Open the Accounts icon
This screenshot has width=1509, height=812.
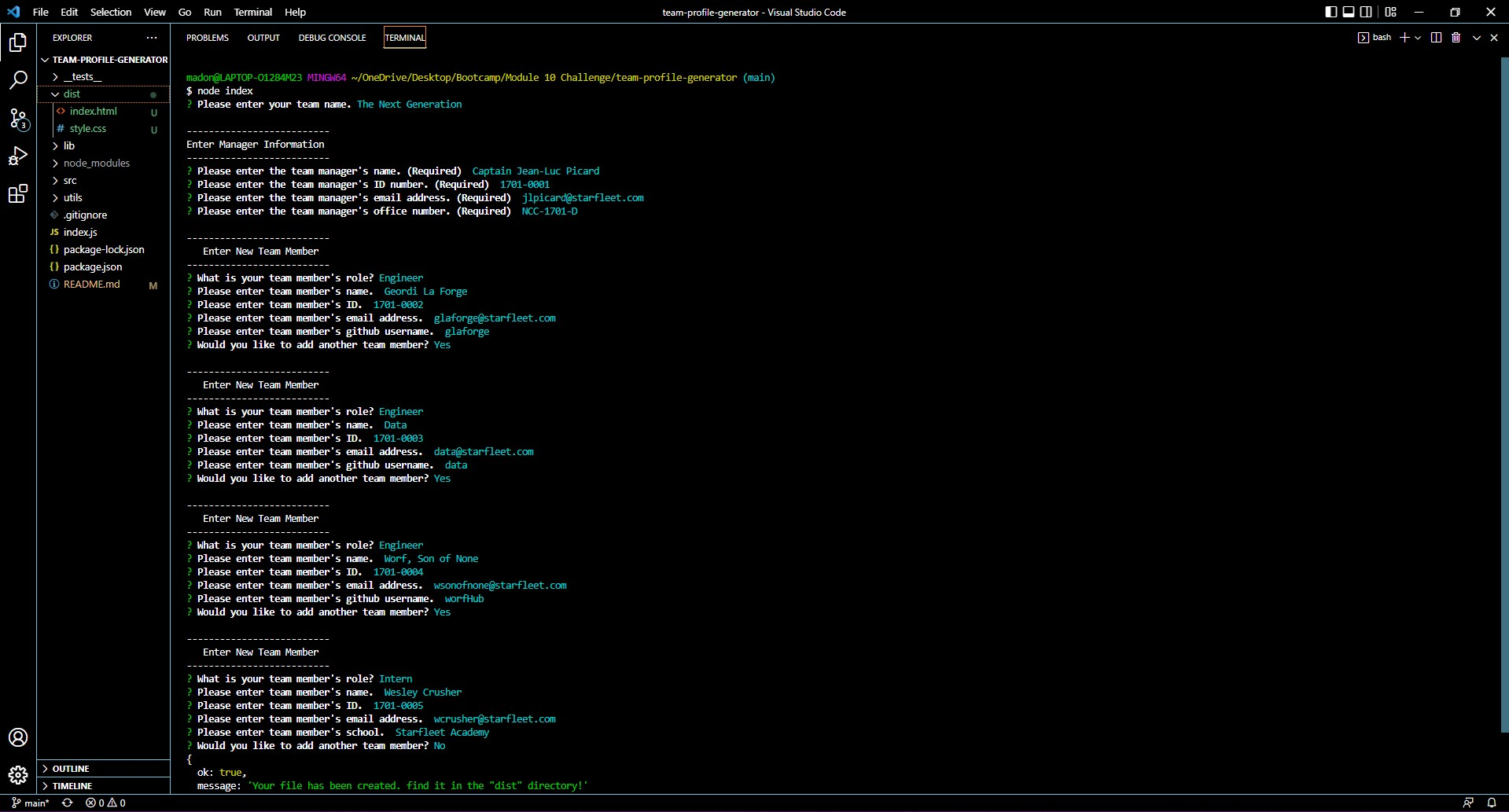coord(17,737)
